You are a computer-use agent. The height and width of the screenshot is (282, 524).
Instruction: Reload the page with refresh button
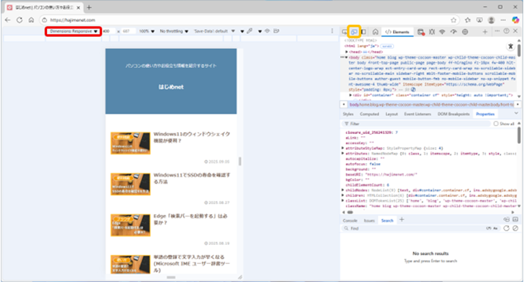coord(19,20)
